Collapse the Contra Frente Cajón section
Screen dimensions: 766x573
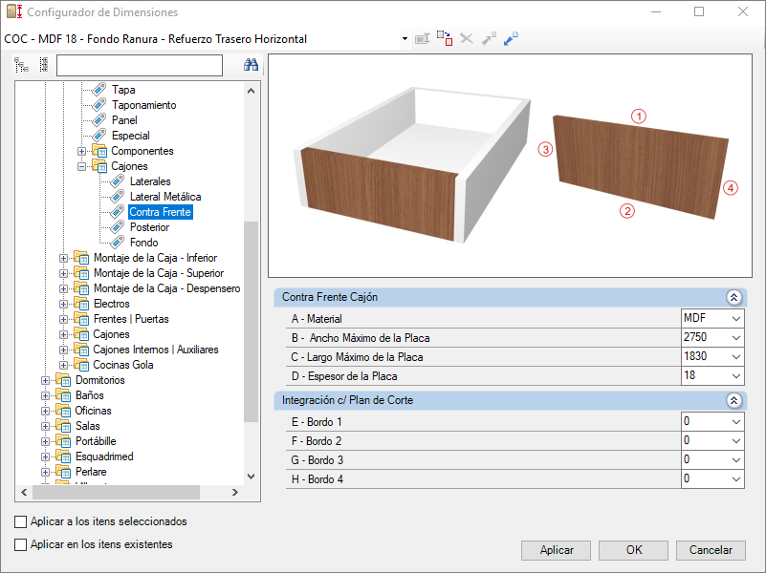pyautogui.click(x=733, y=297)
